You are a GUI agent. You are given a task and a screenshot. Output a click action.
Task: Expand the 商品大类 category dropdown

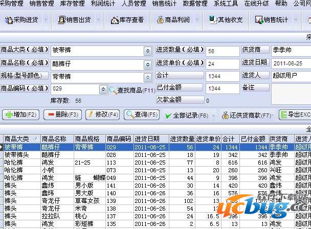[148, 51]
